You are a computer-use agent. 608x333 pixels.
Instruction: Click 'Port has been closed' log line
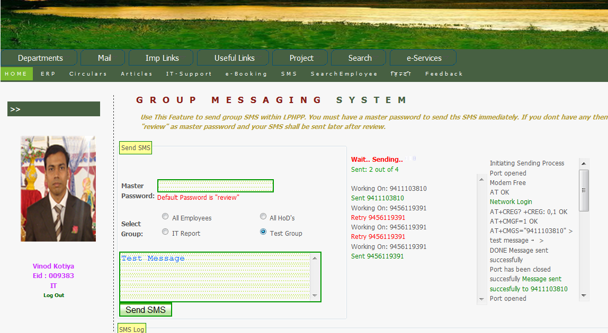(x=520, y=269)
